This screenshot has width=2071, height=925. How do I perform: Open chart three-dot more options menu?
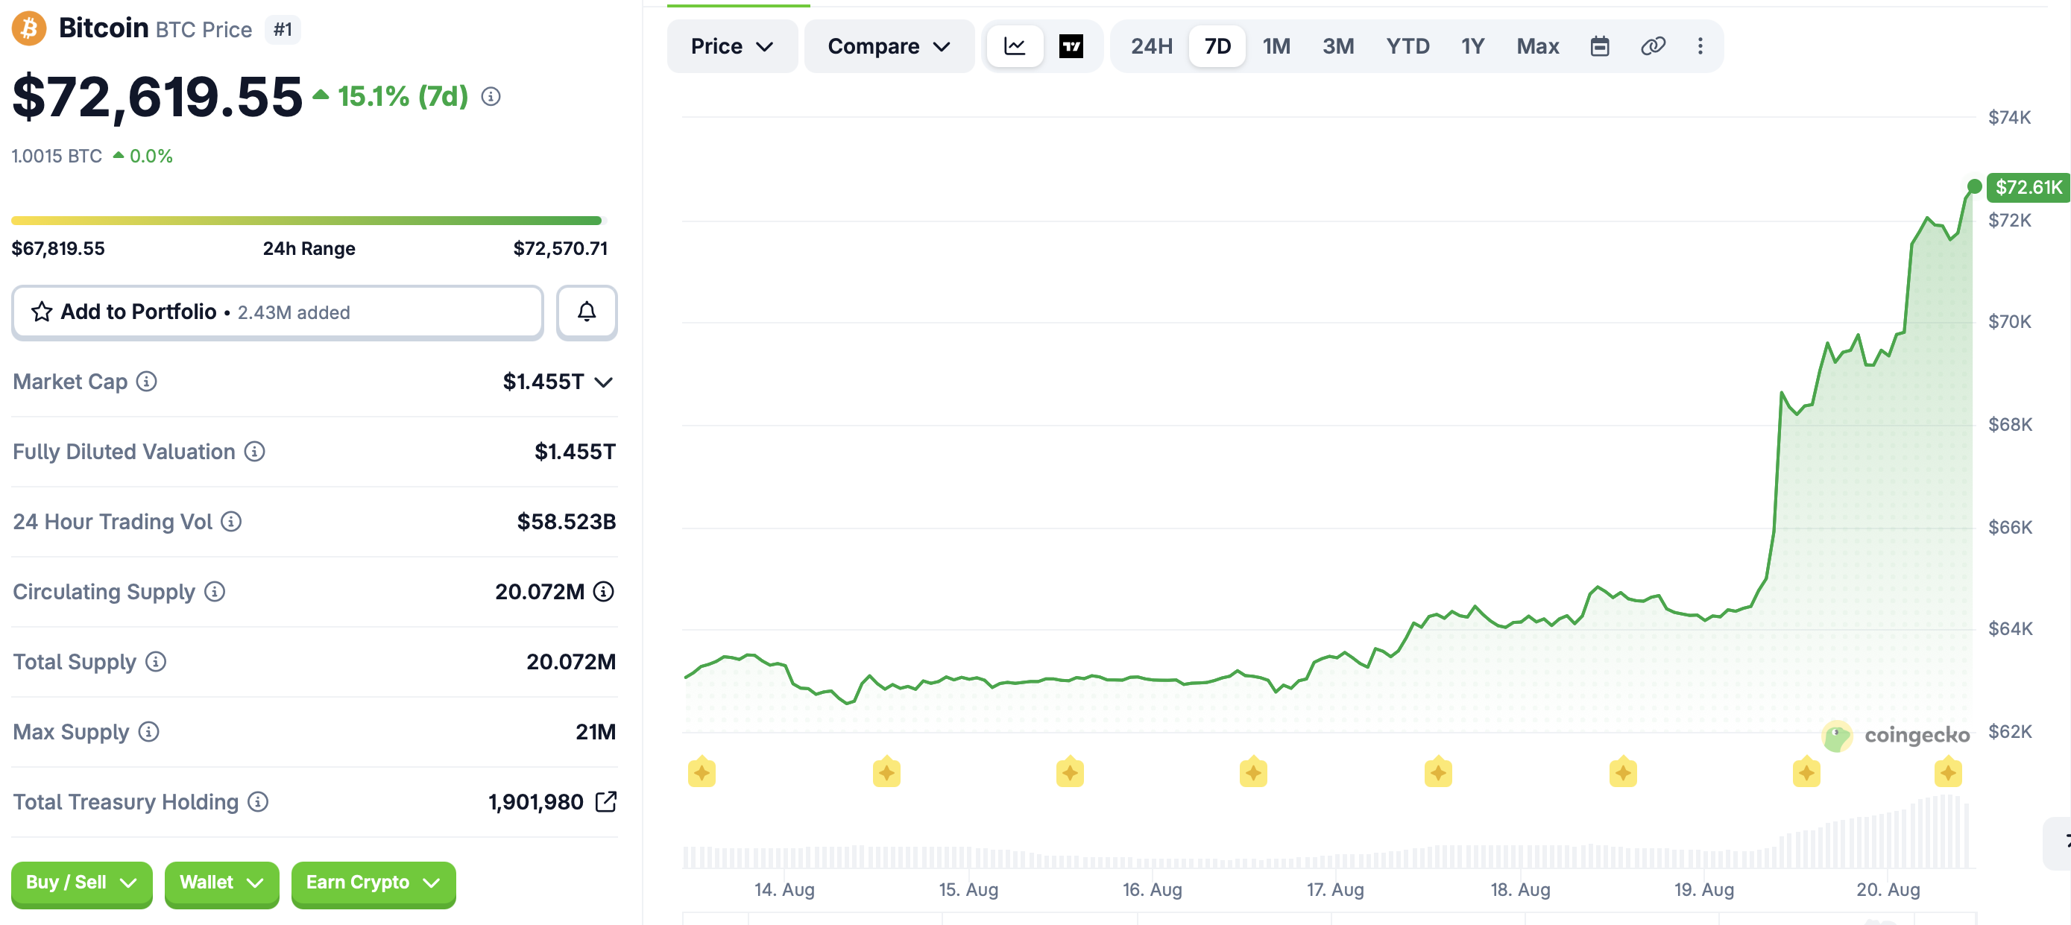[x=1700, y=47]
